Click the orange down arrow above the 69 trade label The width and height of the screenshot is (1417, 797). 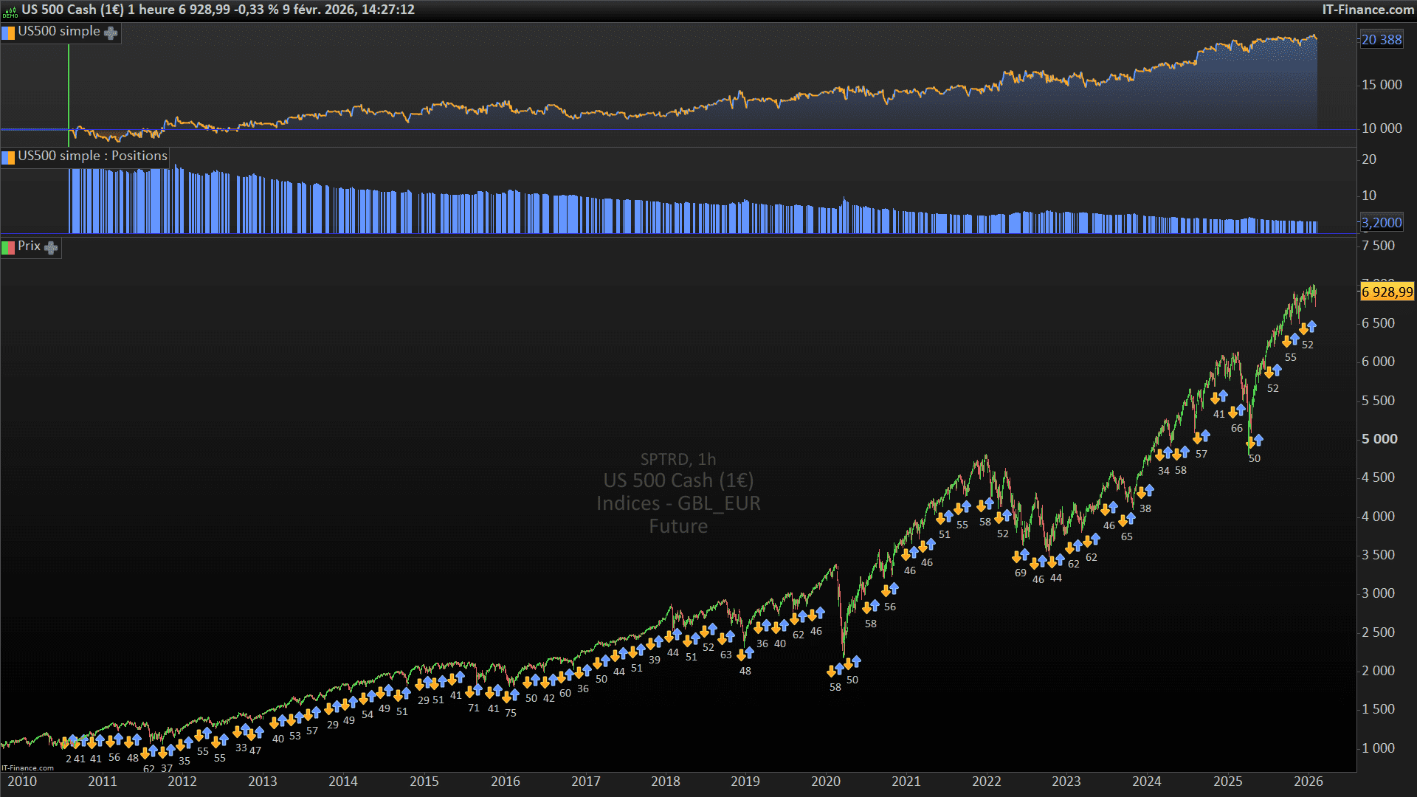coord(1017,558)
